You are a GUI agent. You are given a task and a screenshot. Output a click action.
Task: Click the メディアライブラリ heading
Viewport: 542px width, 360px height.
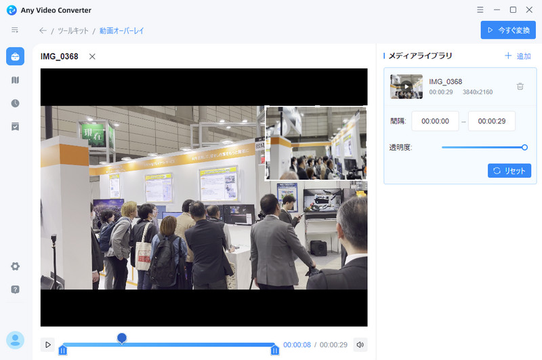420,56
